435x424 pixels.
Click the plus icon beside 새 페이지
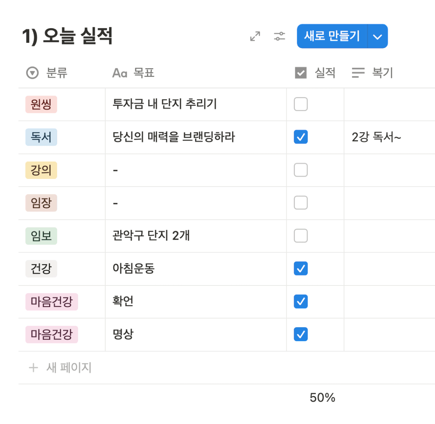pyautogui.click(x=33, y=368)
